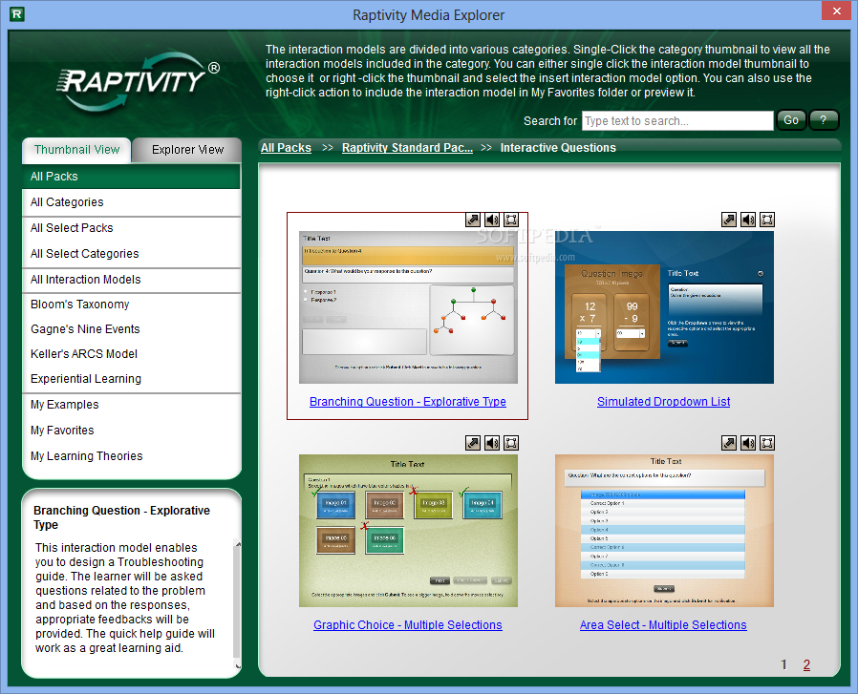Click Interactive Questions breadcrumb text
Screen dimensions: 858x694
tap(558, 148)
